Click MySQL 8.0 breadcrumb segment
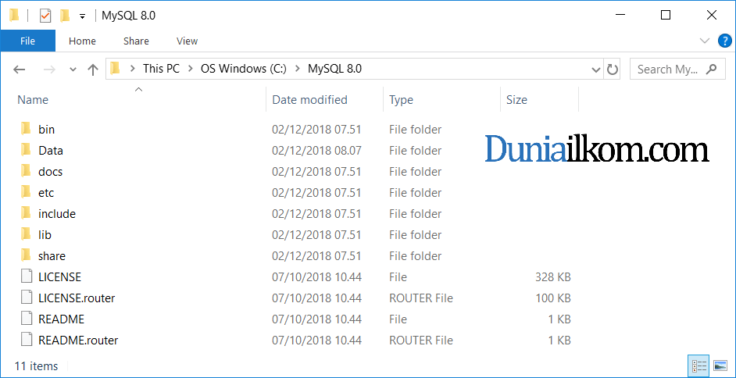736x378 pixels. click(334, 69)
